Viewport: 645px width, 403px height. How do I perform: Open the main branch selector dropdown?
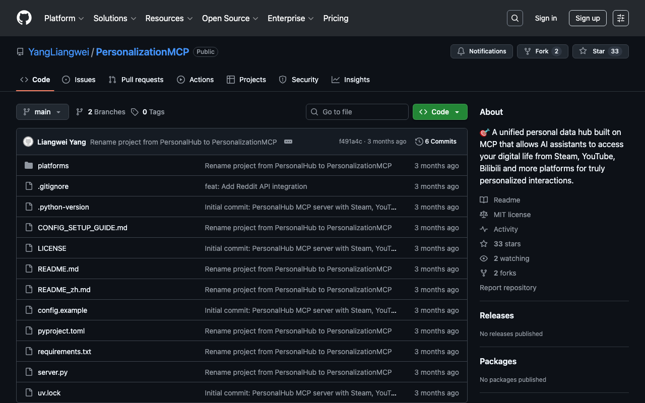[42, 112]
